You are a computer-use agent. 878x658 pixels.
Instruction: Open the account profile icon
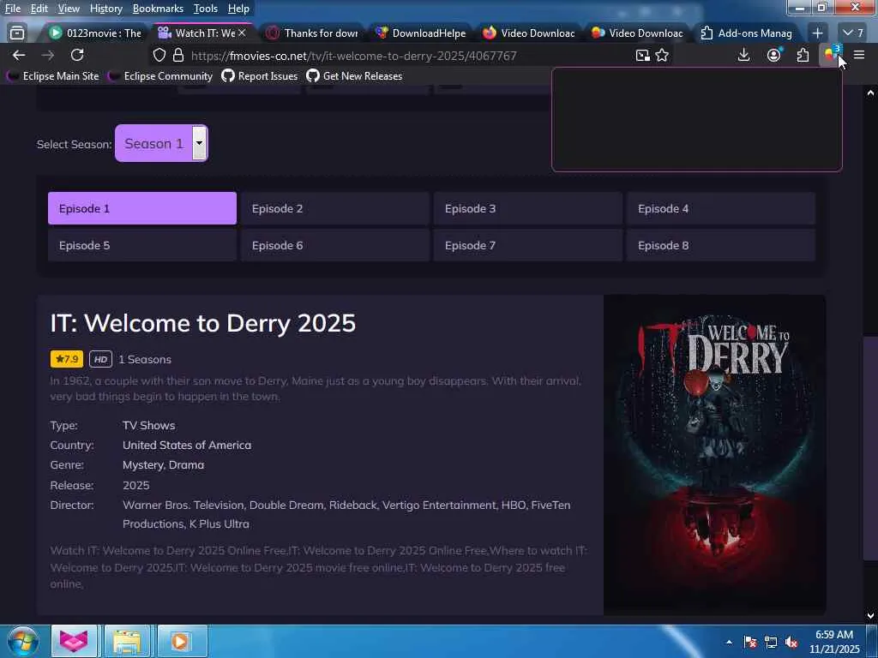click(x=774, y=55)
